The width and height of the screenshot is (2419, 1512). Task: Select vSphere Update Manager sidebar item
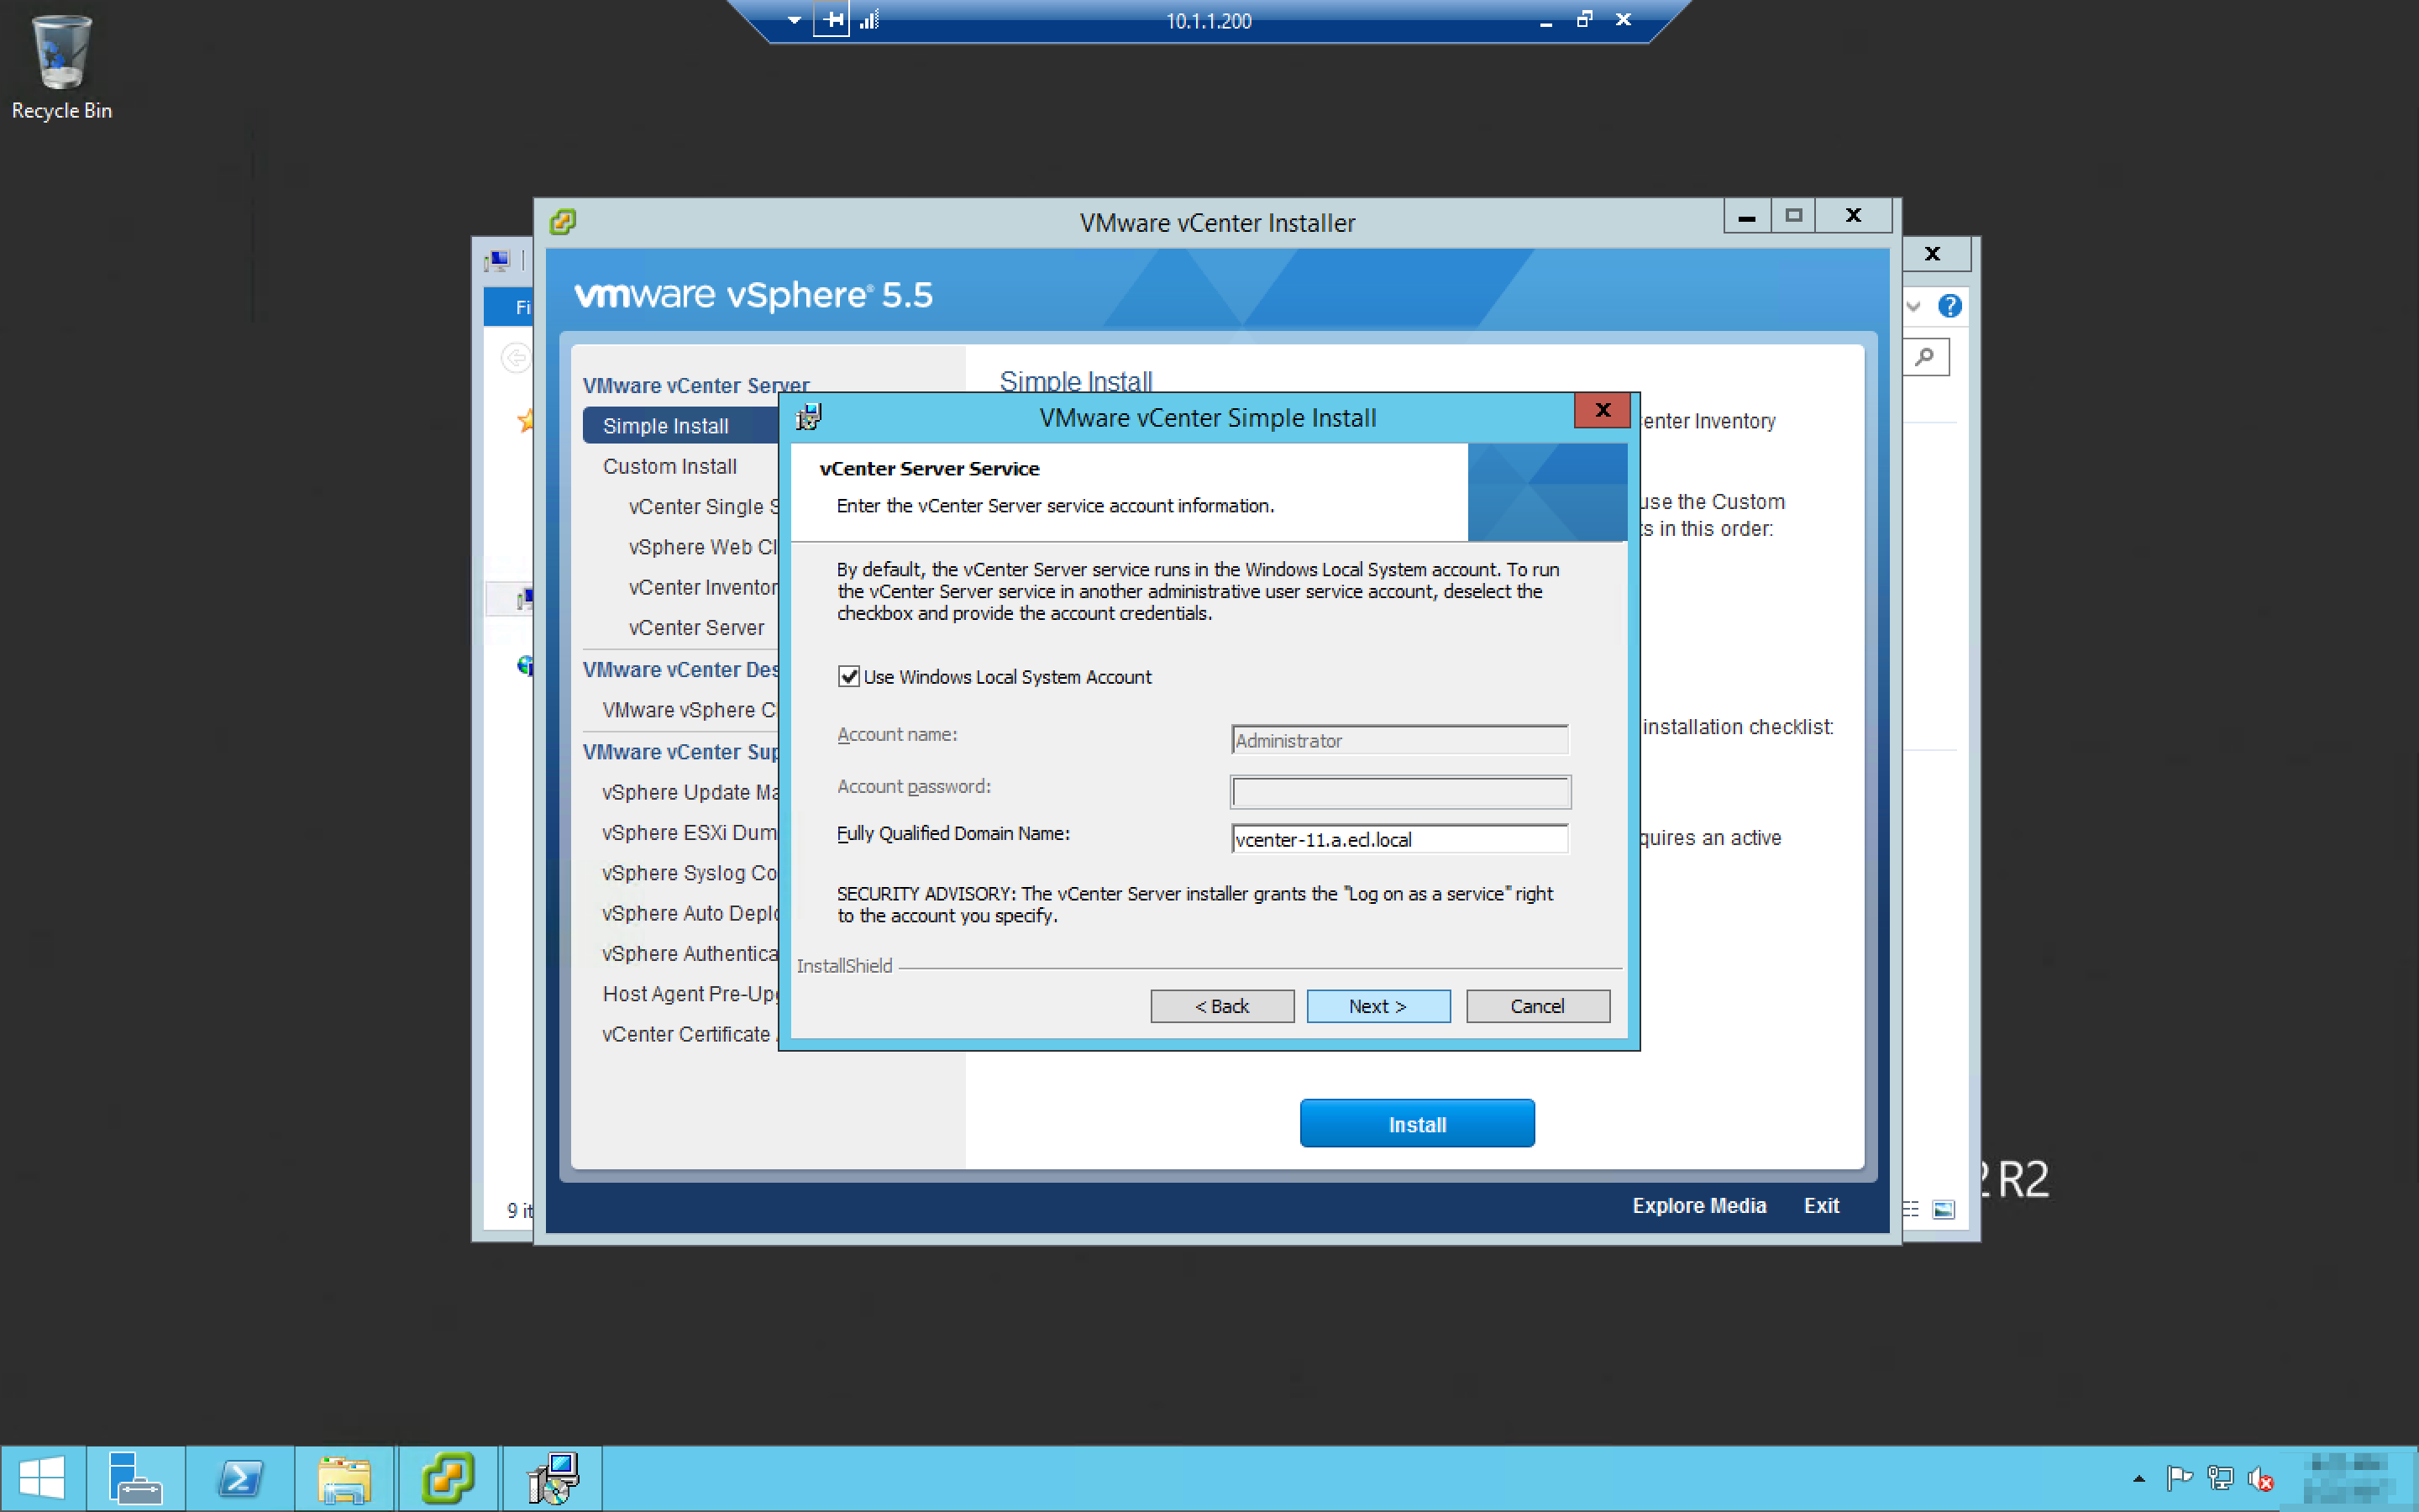[690, 792]
